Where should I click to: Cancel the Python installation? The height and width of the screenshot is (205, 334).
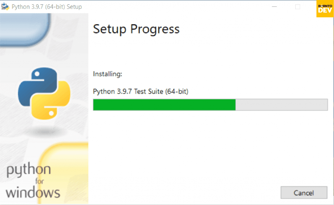tap(304, 192)
